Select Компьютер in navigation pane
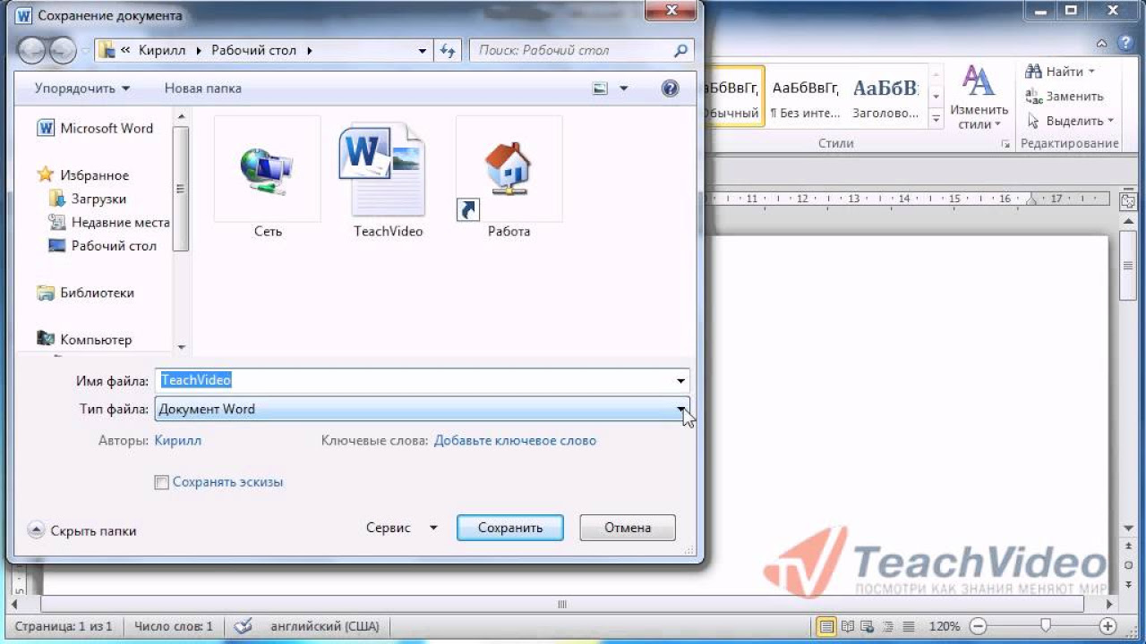Viewport: 1146px width, 644px height. (x=85, y=339)
